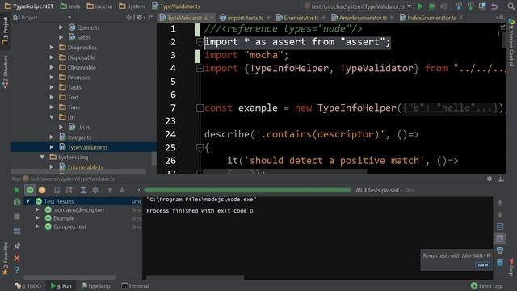Screen dimensions: 517x291
Task: Open the TODO tool window
Action: coord(28,285)
